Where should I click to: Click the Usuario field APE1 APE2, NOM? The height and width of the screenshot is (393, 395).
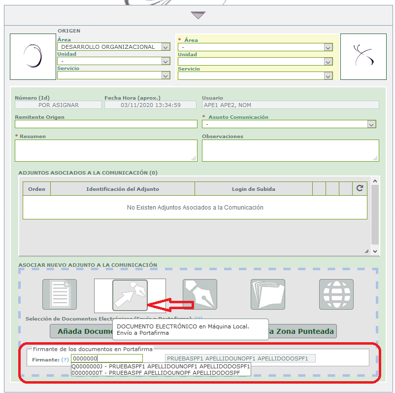(291, 105)
